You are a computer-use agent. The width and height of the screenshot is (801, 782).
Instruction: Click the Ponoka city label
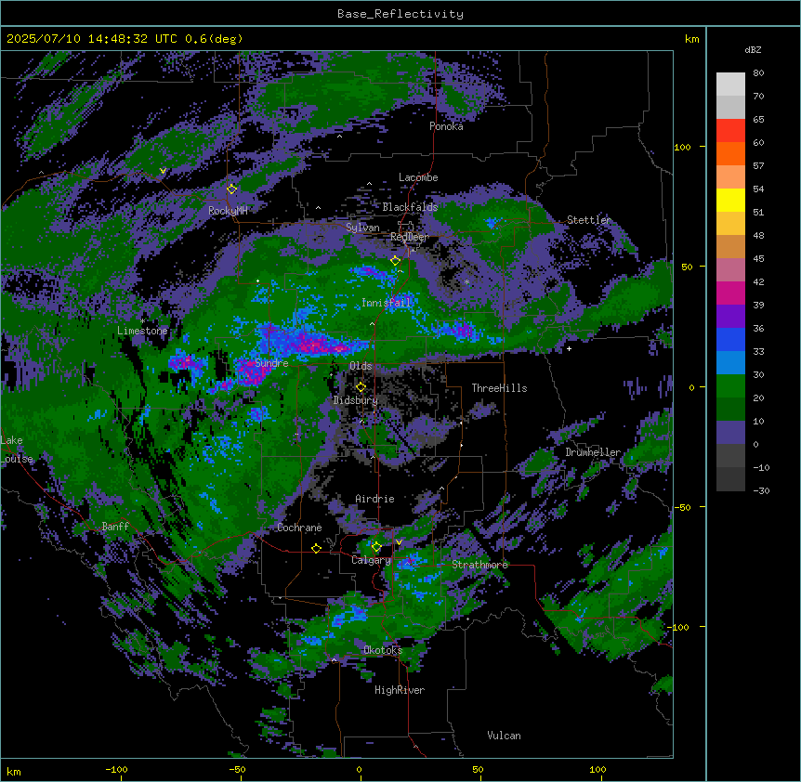446,126
